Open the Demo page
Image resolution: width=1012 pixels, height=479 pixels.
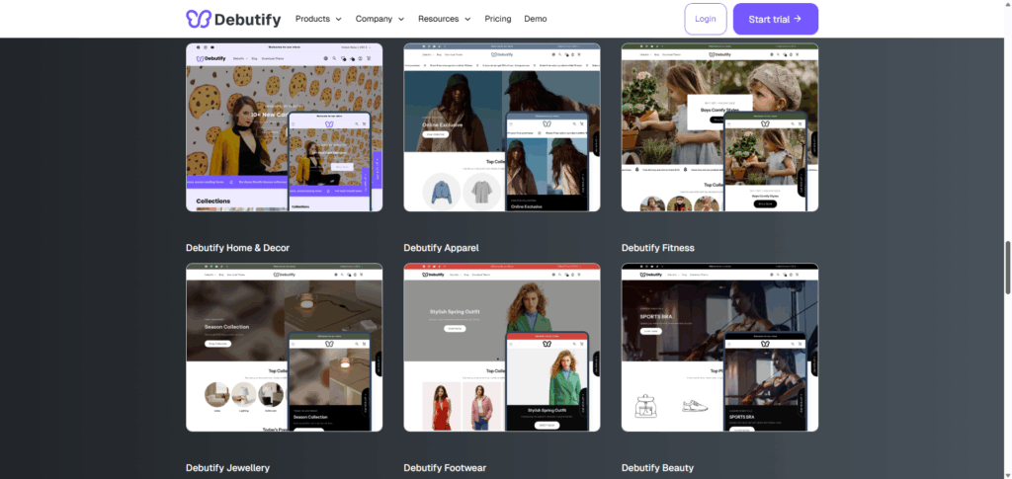pos(535,19)
